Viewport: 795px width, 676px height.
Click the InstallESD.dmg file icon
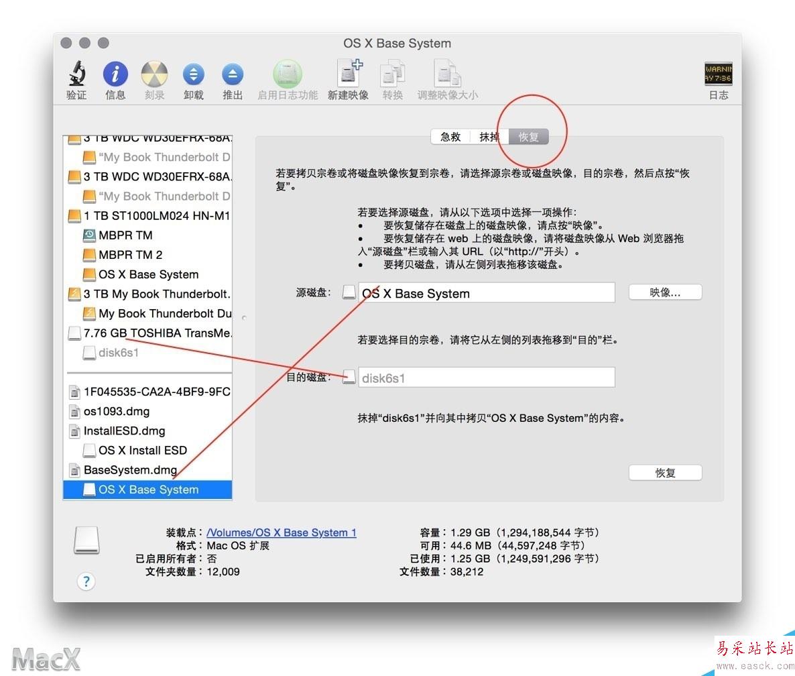point(74,431)
